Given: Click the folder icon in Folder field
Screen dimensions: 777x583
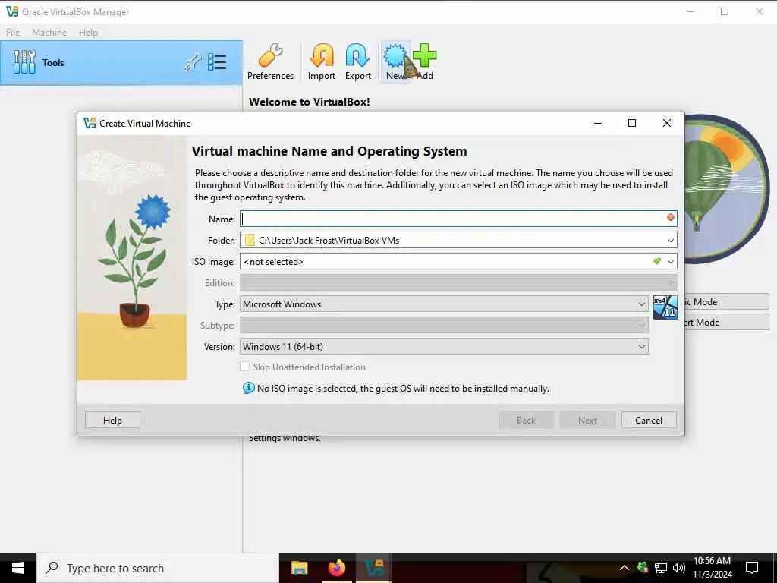Looking at the screenshot, I should [x=250, y=240].
